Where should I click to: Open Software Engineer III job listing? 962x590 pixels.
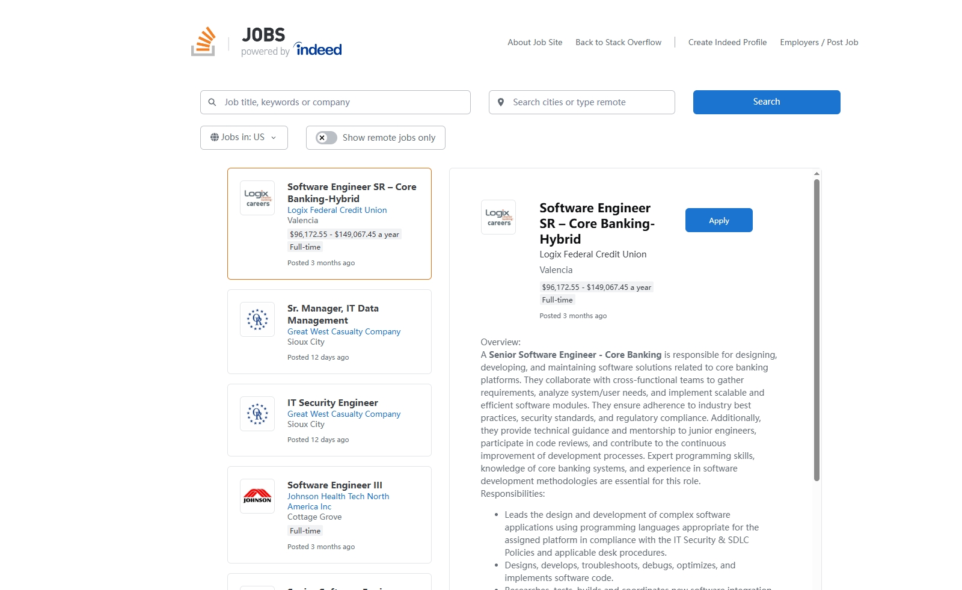335,485
